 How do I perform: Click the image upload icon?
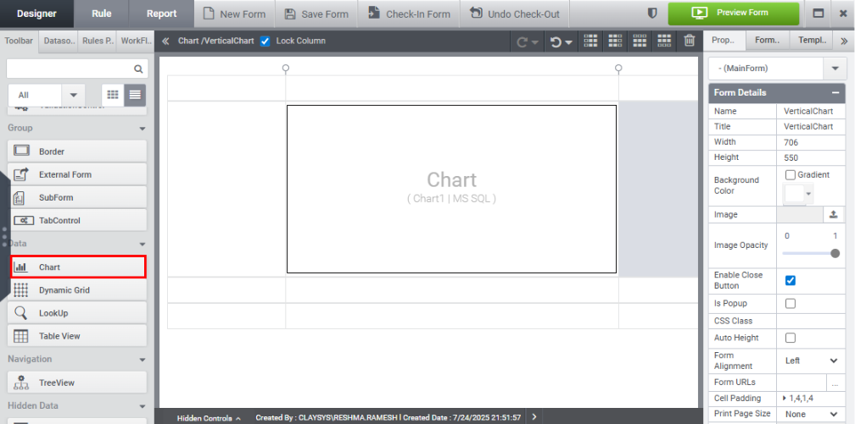click(833, 215)
